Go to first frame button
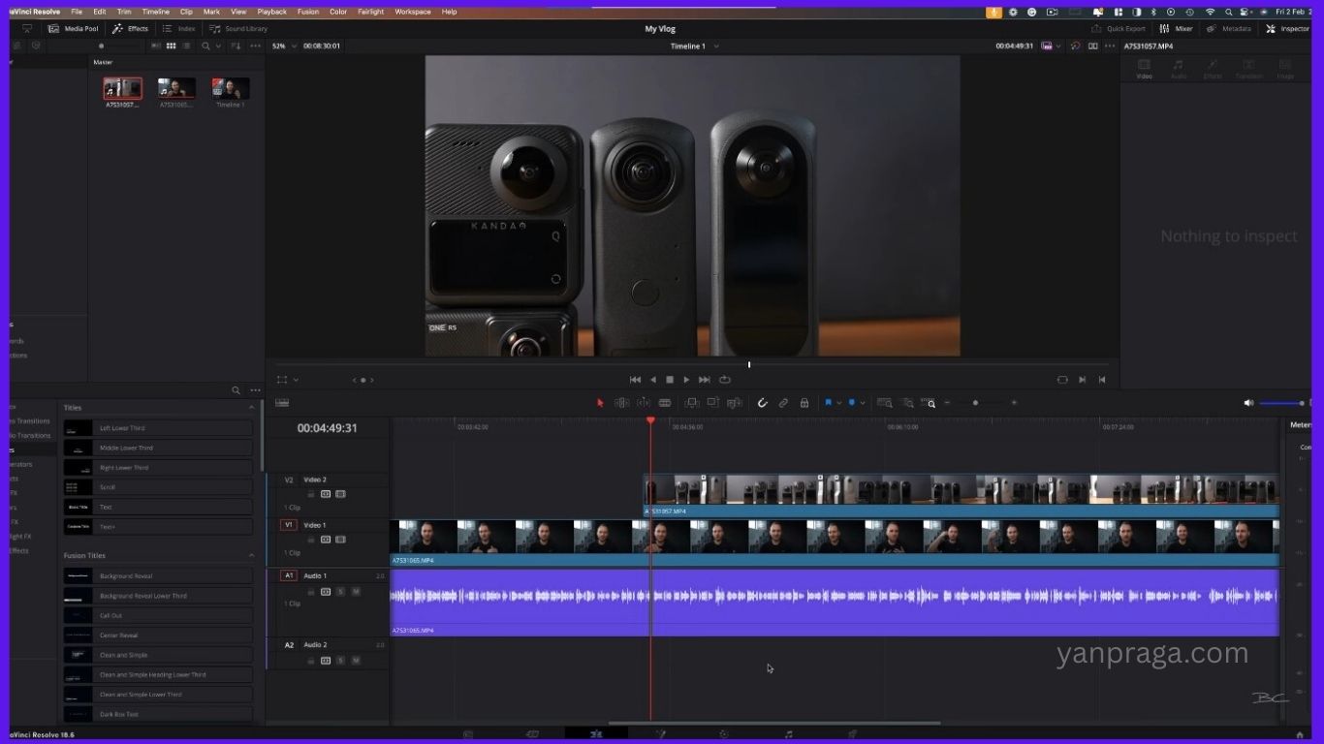 coord(635,380)
